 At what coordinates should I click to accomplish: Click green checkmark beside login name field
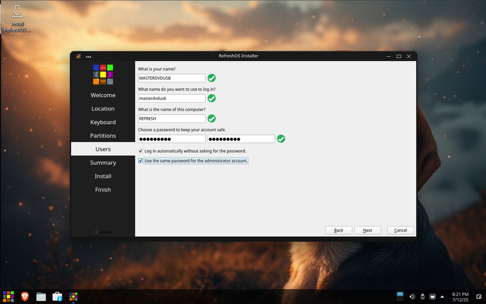(212, 98)
